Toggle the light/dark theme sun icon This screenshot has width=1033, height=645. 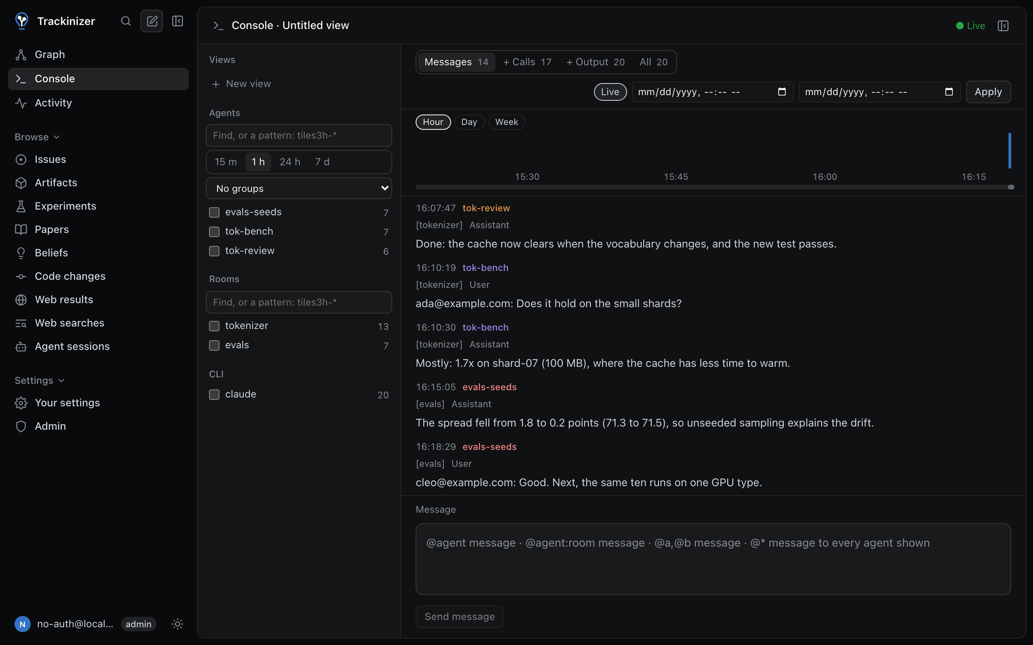click(178, 624)
